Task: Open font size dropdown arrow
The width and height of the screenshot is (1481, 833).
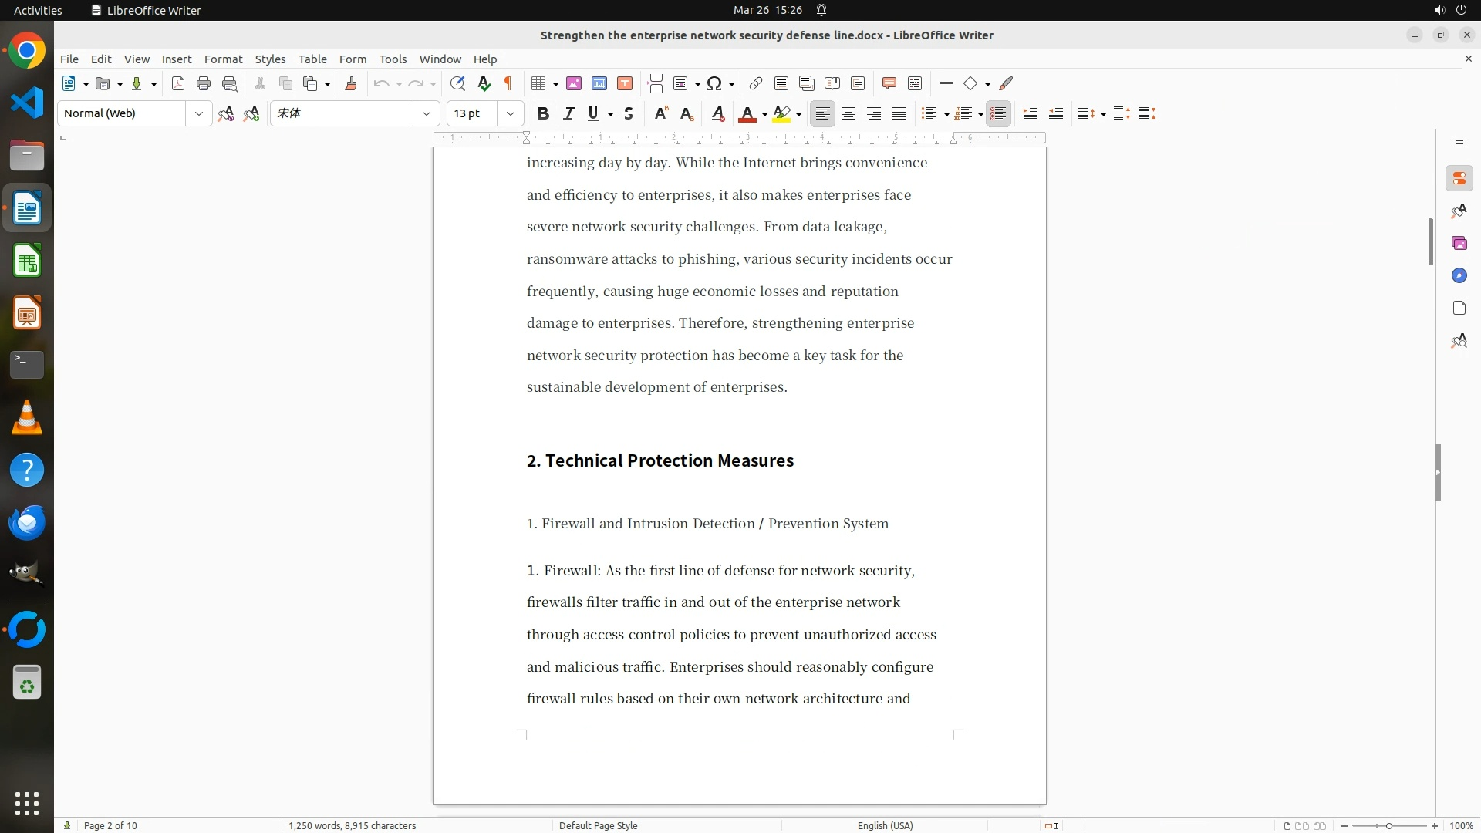Action: pyautogui.click(x=511, y=114)
